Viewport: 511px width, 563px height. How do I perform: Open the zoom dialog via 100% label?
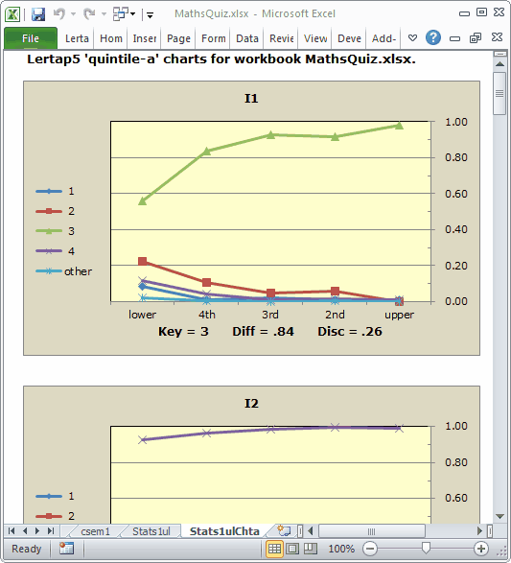(x=341, y=549)
